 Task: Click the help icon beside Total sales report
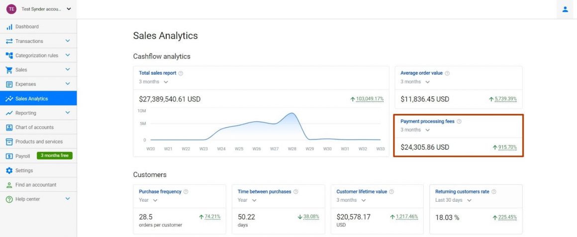181,73
